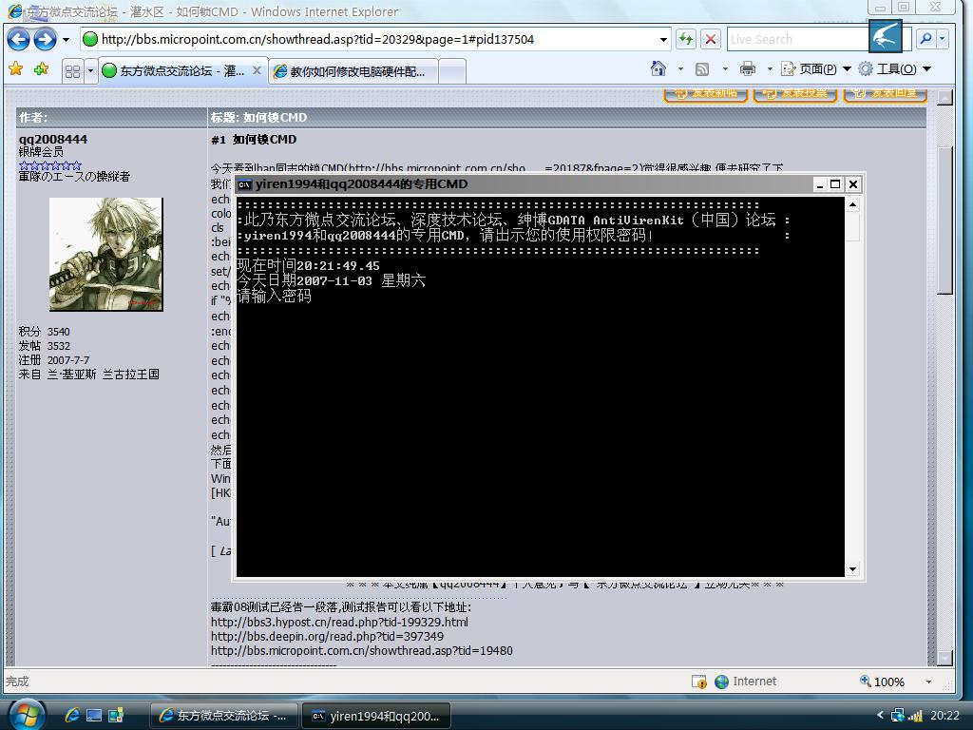Open the Favorites Center star icon

pyautogui.click(x=15, y=69)
